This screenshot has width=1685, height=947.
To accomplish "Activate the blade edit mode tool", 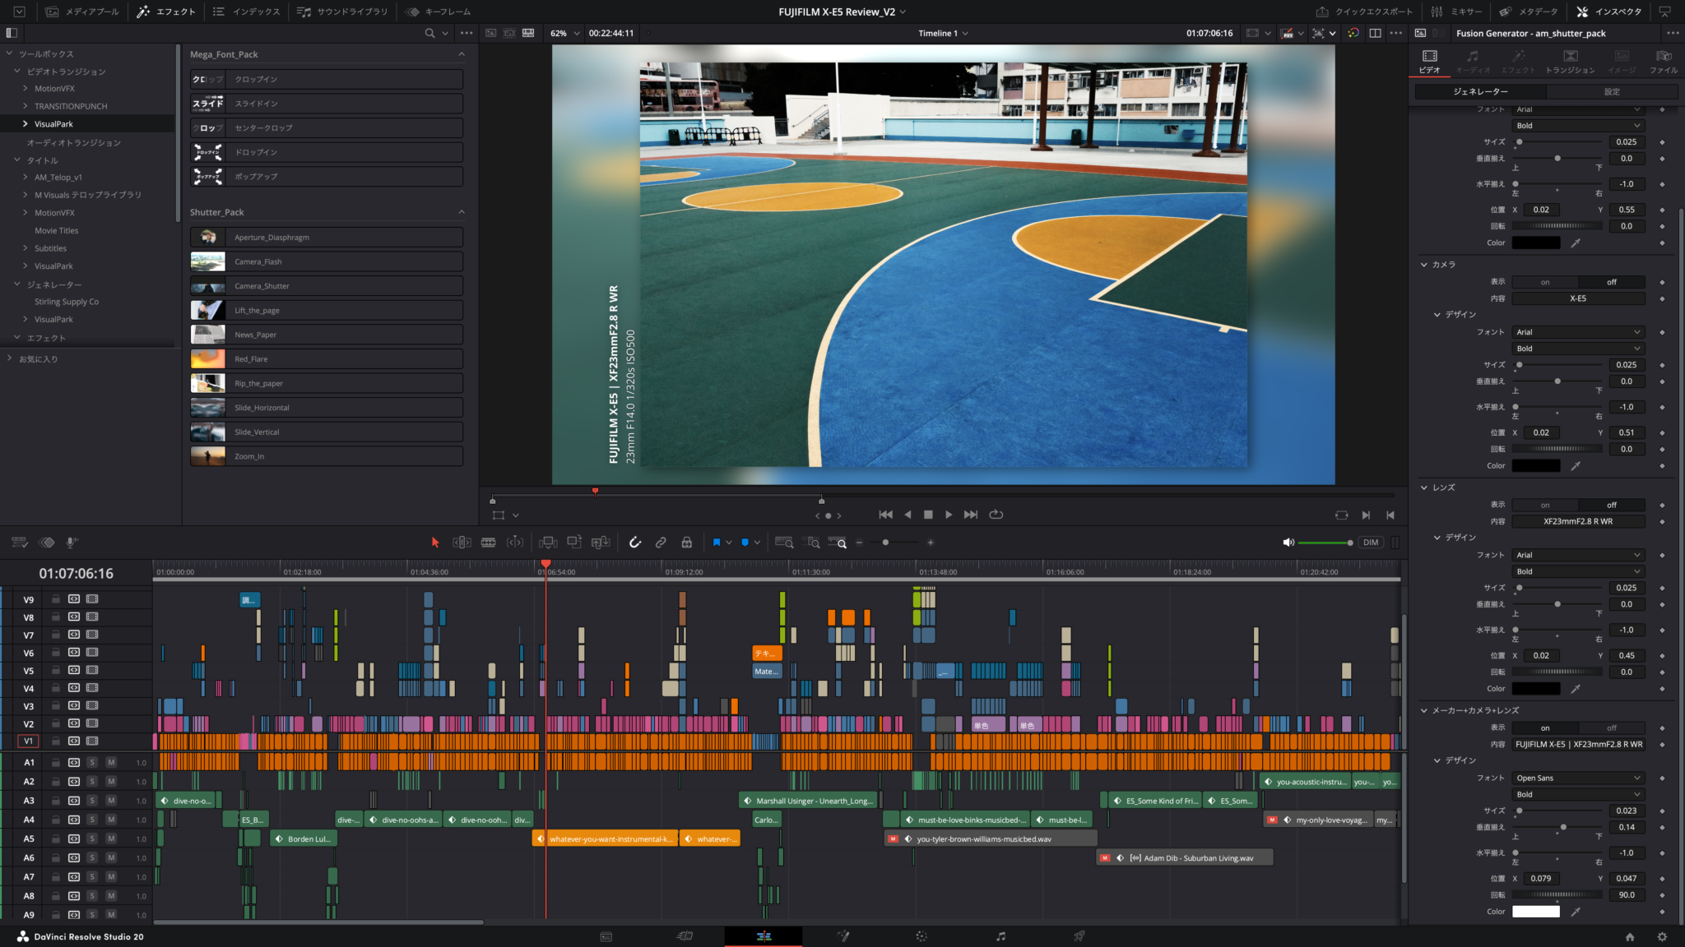I will 488,543.
